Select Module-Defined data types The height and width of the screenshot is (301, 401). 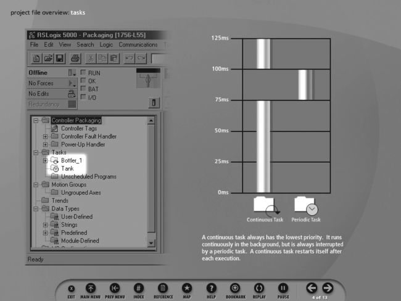pos(80,241)
